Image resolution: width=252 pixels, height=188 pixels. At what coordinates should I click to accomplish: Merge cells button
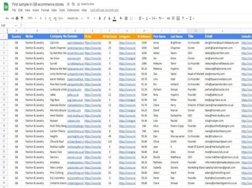pos(131,18)
